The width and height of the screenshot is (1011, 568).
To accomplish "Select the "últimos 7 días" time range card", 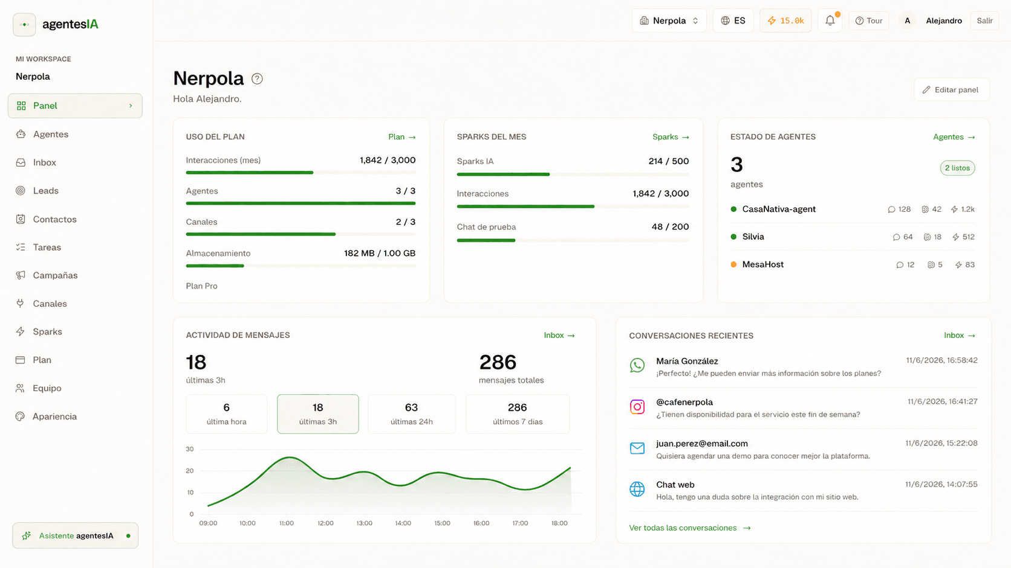I will pos(518,413).
